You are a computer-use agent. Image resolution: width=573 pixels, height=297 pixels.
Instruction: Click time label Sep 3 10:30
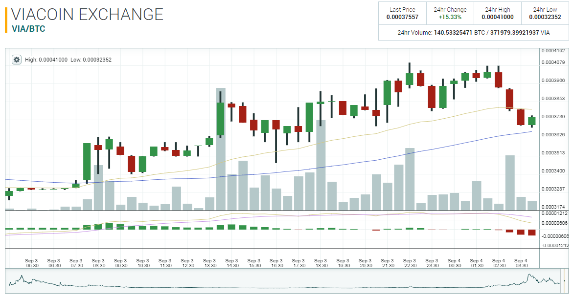pyautogui.click(x=143, y=263)
